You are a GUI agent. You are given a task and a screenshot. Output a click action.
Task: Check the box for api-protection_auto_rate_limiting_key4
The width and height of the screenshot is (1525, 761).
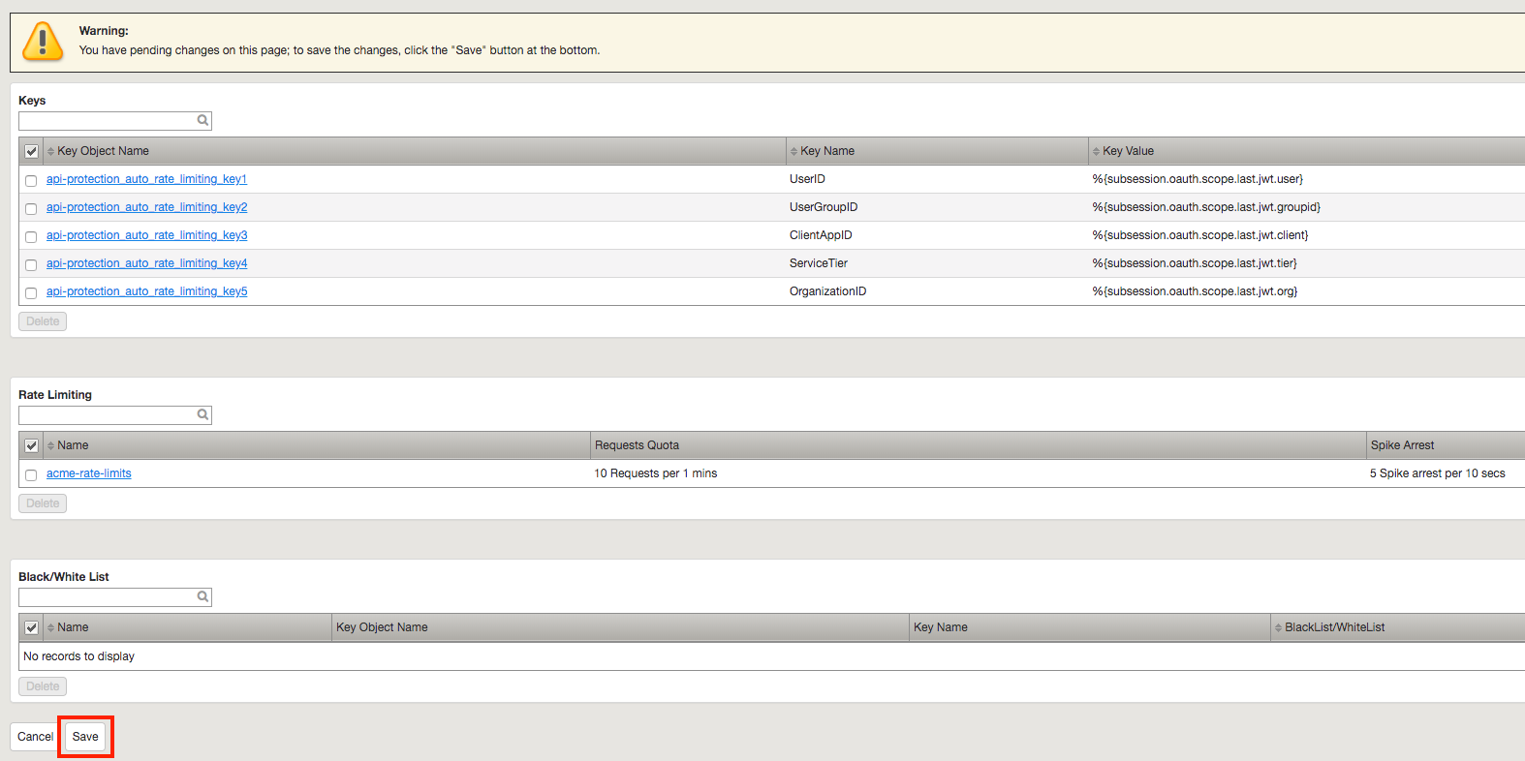click(x=31, y=264)
